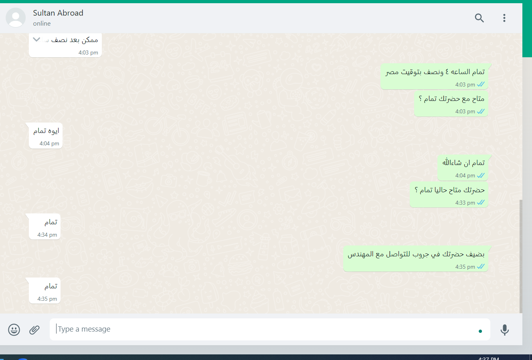Select the outgoing 4:33 pm message bubble

[449, 194]
